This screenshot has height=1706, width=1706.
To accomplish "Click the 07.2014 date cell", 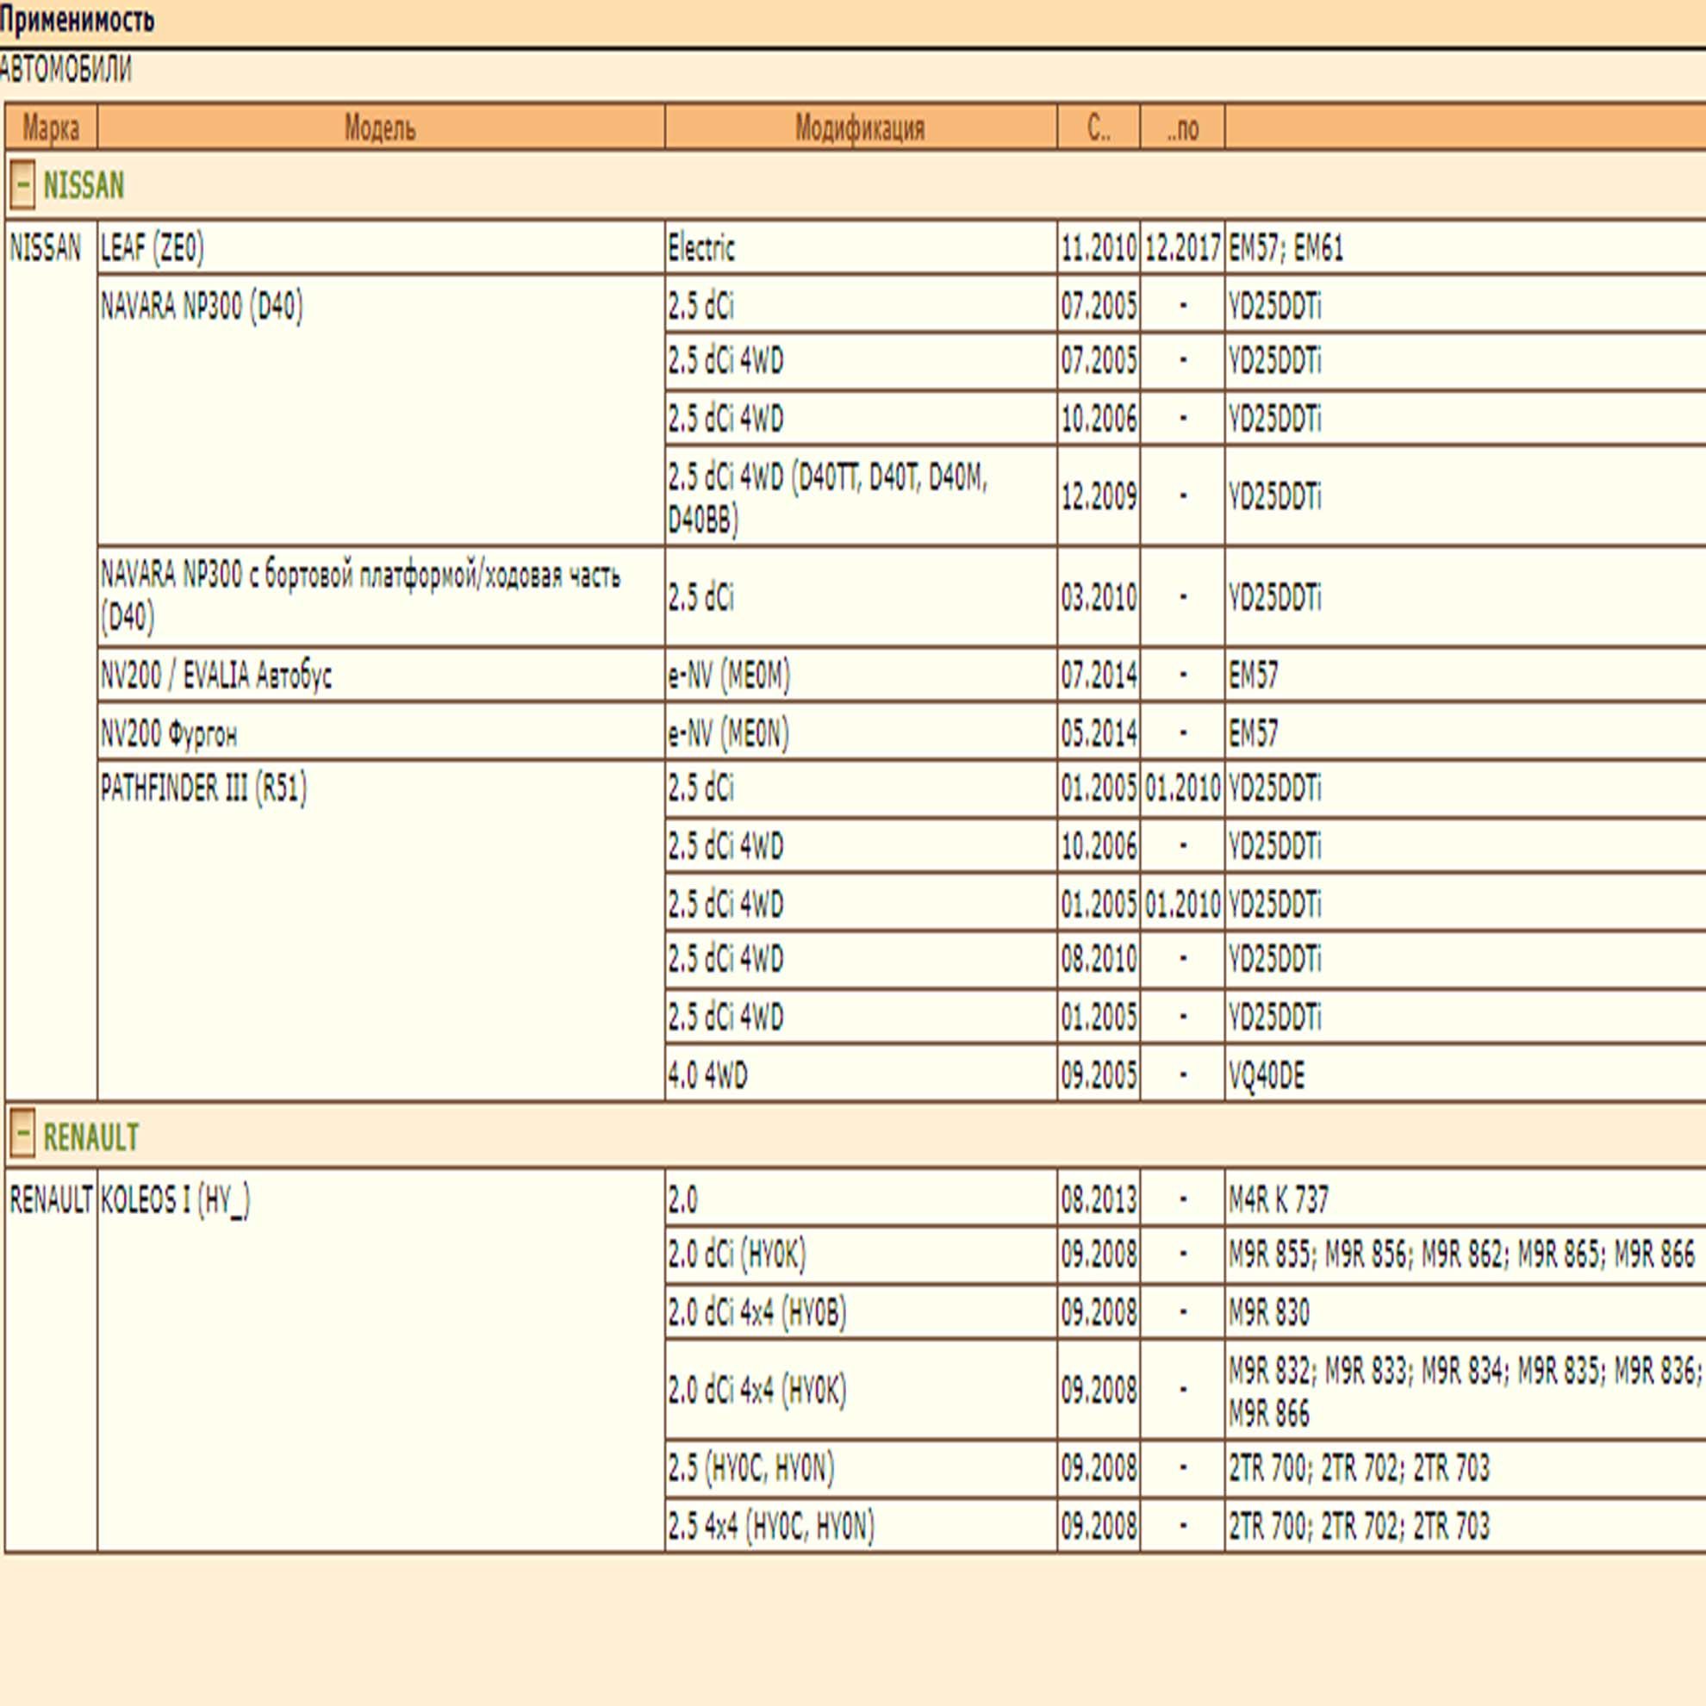I will tap(1099, 675).
